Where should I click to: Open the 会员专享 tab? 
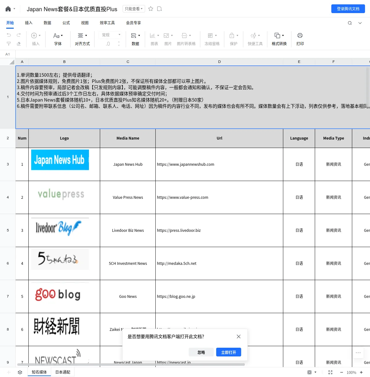pos(134,23)
